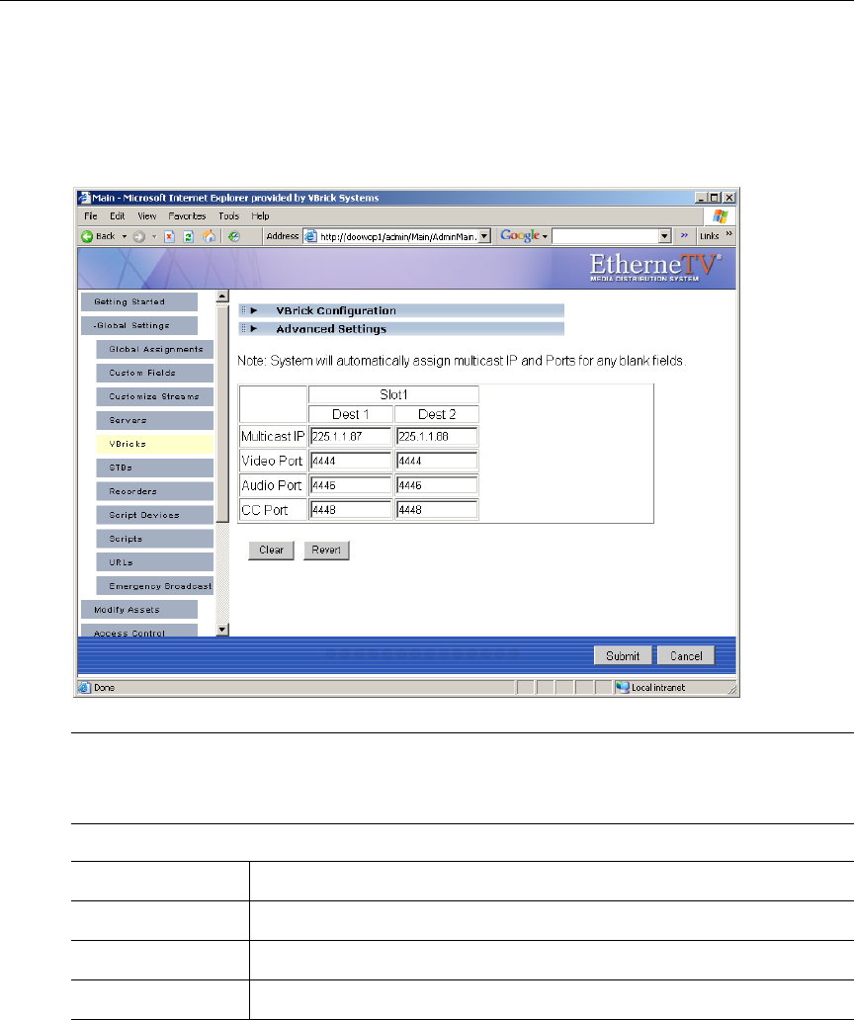The width and height of the screenshot is (854, 1020).
Task: Click the Media/History toolbar icon after Home
Action: [x=234, y=237]
